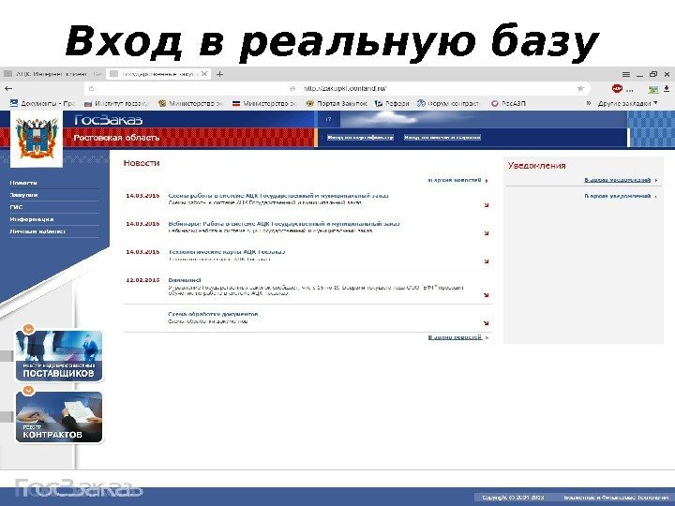Open the Рефери bookmark

(x=392, y=103)
